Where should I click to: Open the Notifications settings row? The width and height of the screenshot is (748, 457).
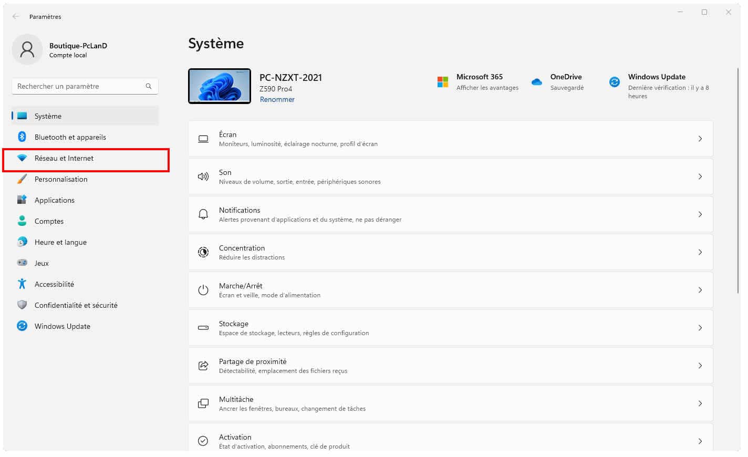[x=450, y=214]
